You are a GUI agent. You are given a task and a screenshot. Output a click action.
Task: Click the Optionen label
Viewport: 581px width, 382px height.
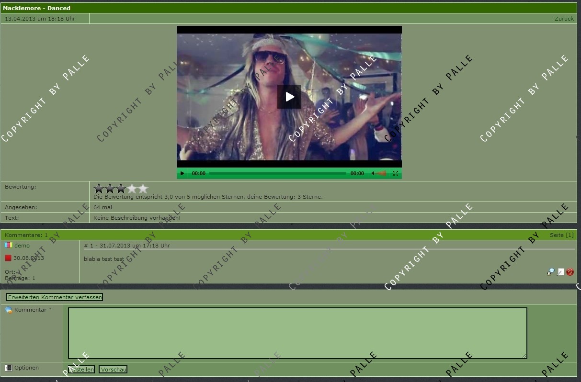tap(26, 368)
